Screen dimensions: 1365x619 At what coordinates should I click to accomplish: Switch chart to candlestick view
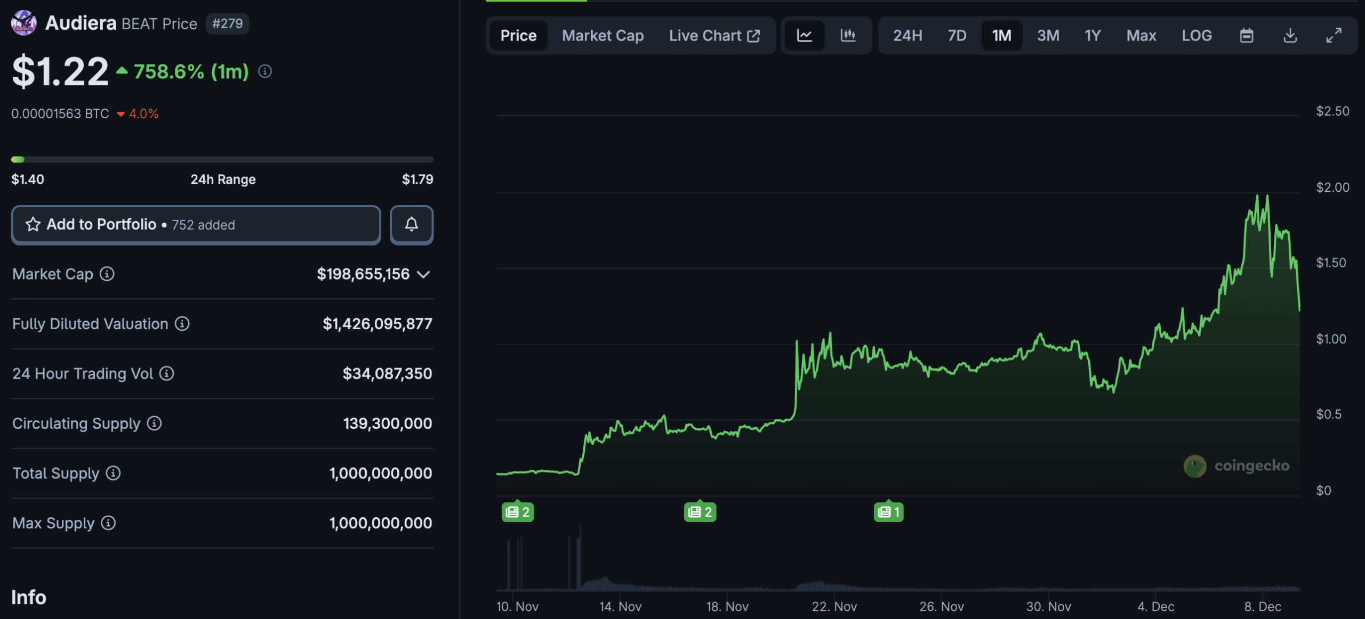[x=848, y=35]
